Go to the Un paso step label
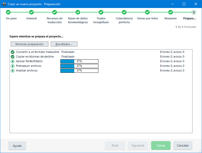Viewport: 202px width, 153px height. pyautogui.click(x=11, y=18)
